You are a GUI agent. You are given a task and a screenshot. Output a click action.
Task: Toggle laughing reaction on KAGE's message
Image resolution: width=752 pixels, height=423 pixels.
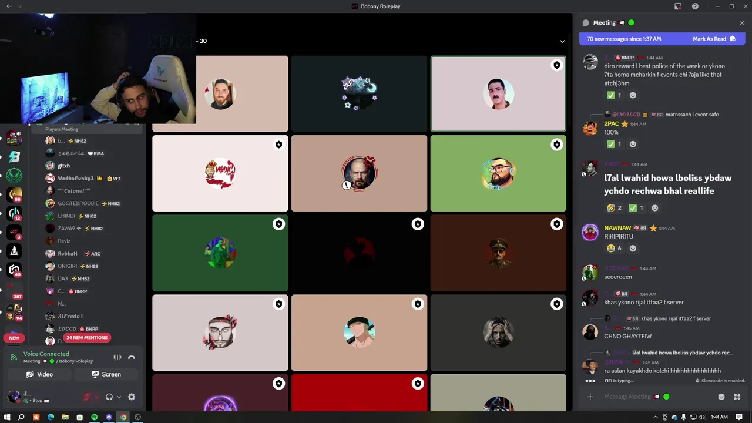tap(614, 208)
